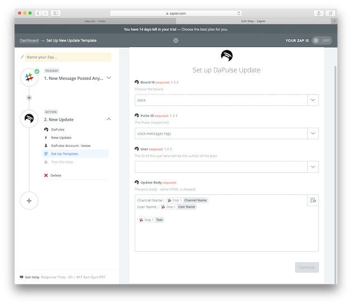The height and width of the screenshot is (305, 352).
Task: Collapse the New Update action chevron
Action: (x=108, y=119)
